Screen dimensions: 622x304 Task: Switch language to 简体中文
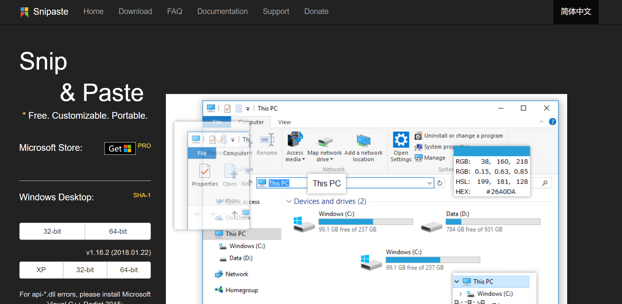click(x=576, y=12)
